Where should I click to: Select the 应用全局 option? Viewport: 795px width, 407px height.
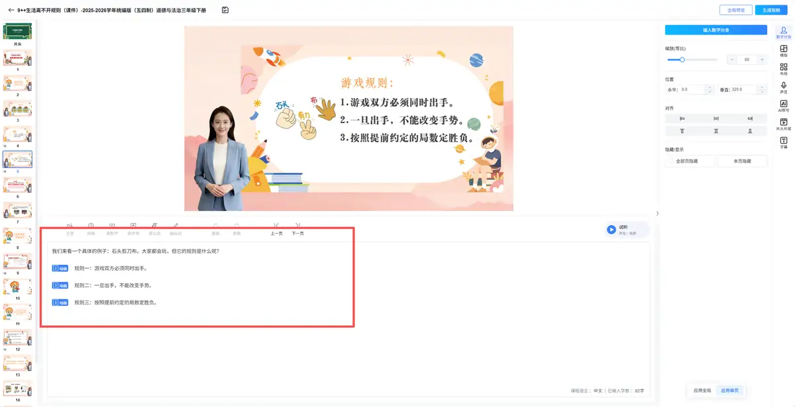coord(702,390)
